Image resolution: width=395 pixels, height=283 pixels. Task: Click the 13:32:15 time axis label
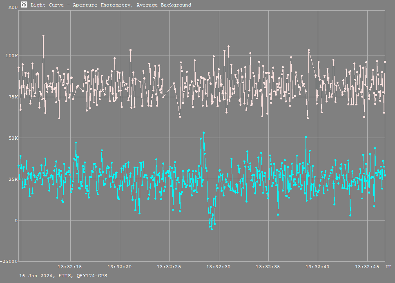pyautogui.click(x=70, y=267)
